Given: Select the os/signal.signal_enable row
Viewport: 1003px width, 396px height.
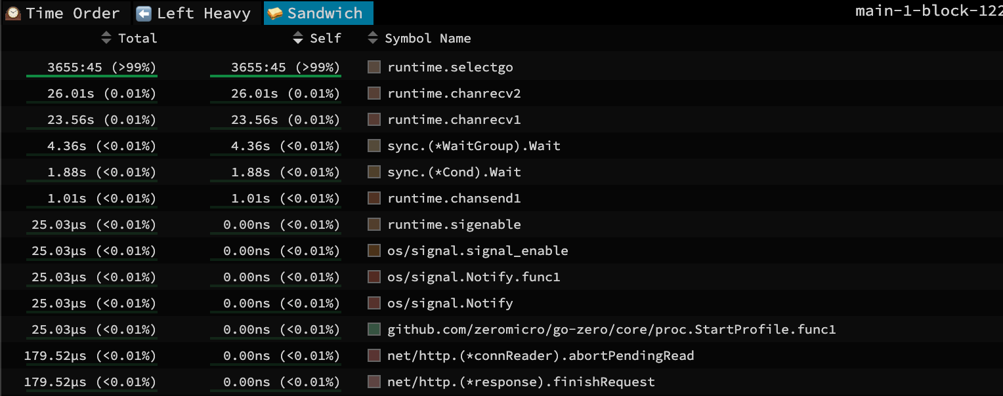Looking at the screenshot, I should coord(478,251).
